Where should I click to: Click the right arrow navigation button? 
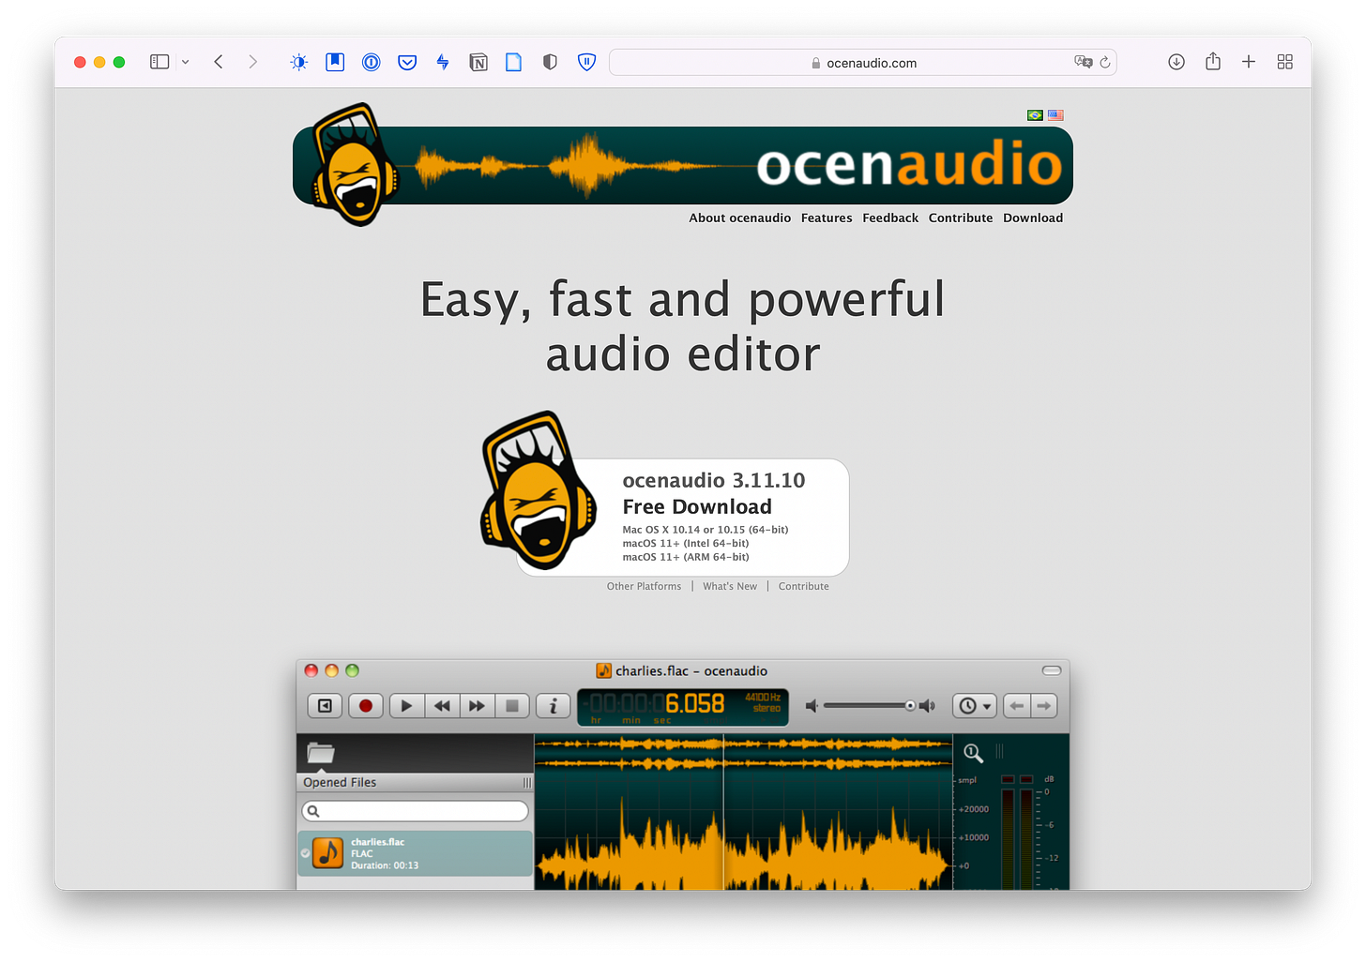point(1044,706)
